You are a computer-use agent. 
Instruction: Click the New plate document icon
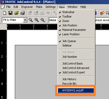[4, 13]
